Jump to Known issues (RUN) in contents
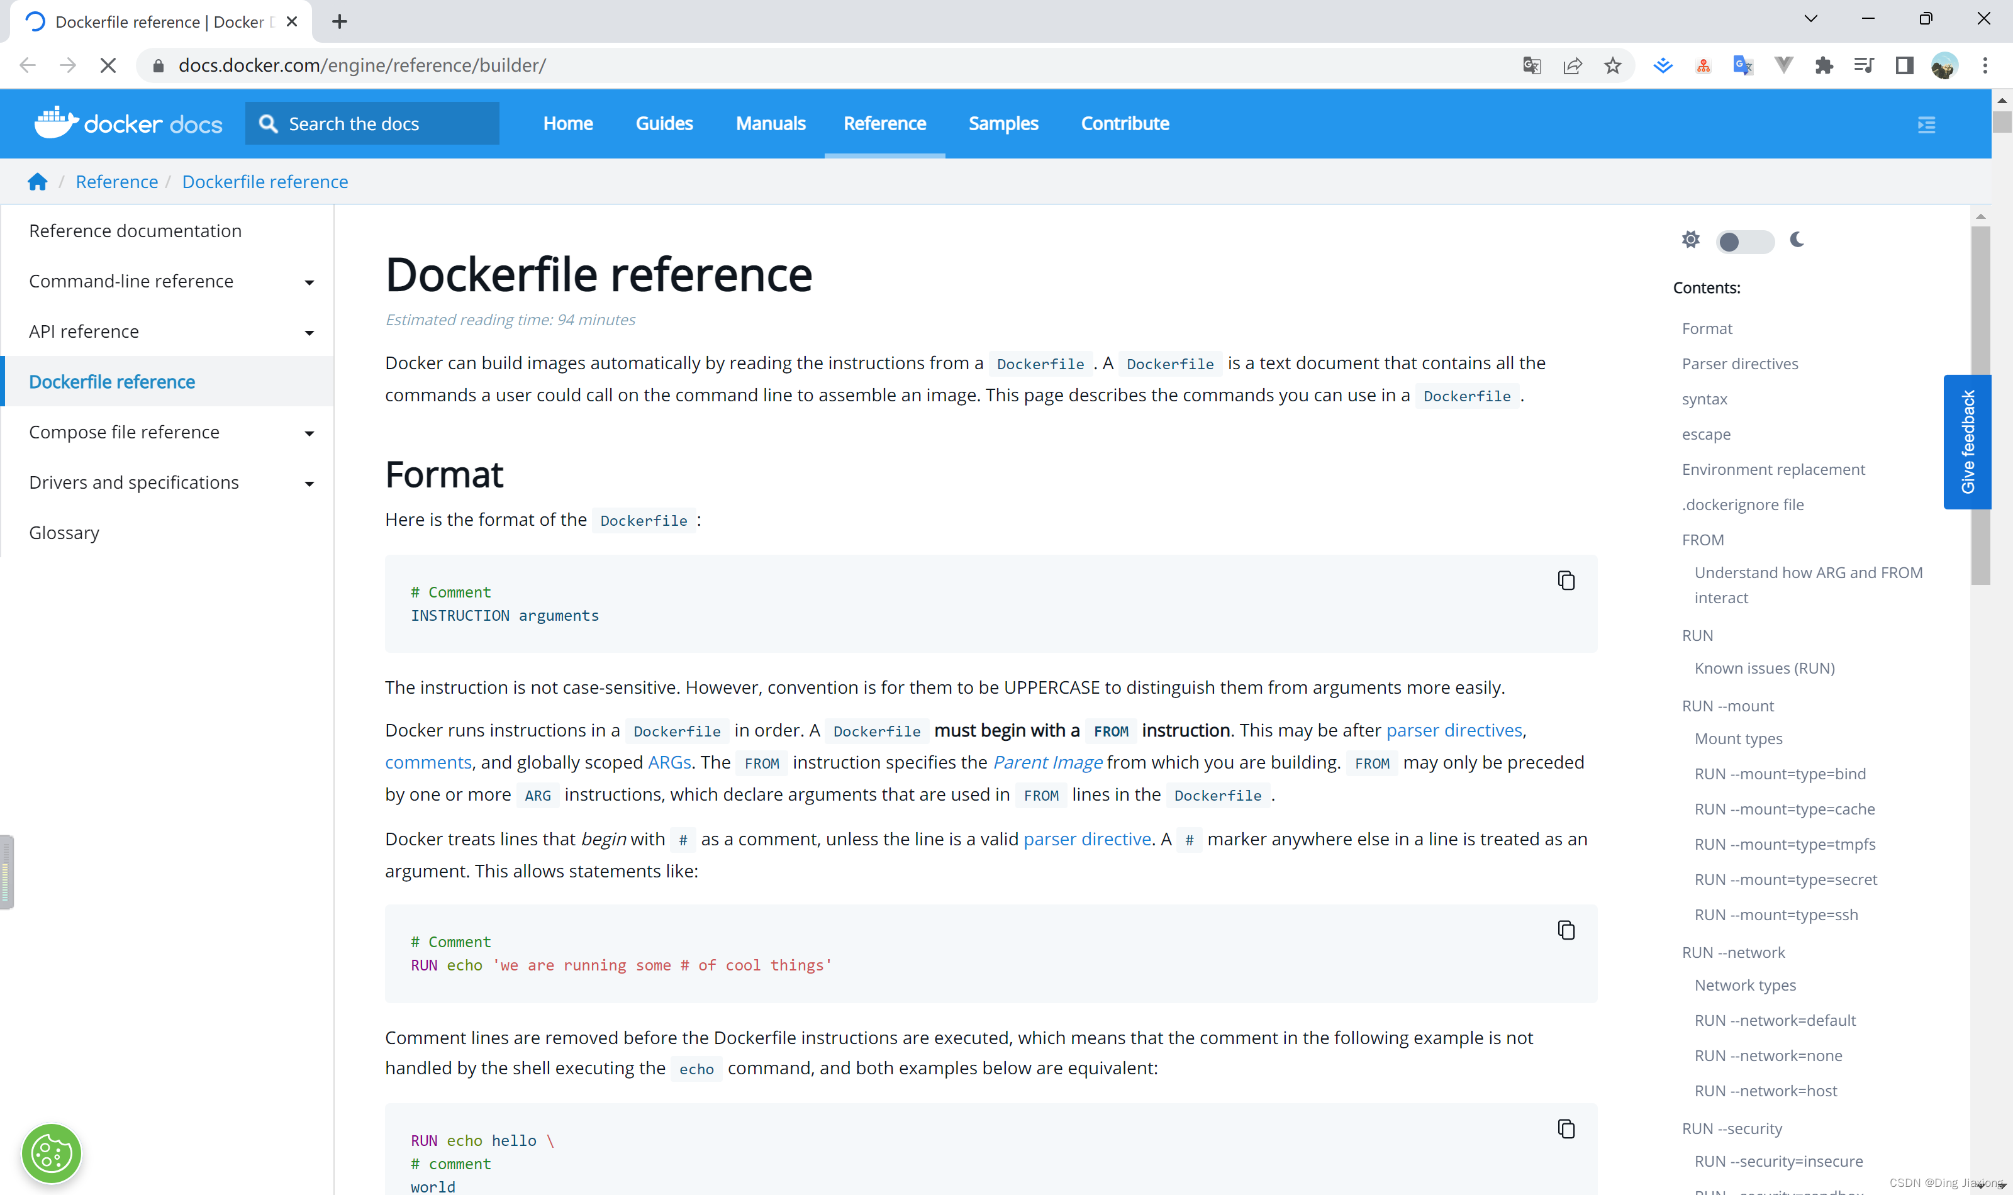 1764,669
